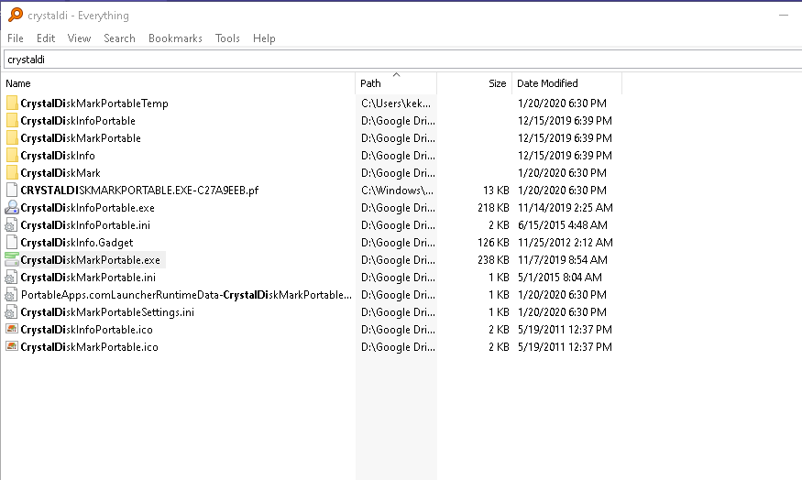This screenshot has height=480, width=802.
Task: Click the CrystalDiskMarkPortable folder icon
Action: (12, 138)
